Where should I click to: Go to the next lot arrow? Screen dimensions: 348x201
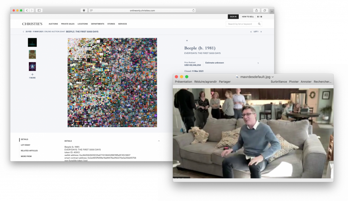click(x=261, y=32)
